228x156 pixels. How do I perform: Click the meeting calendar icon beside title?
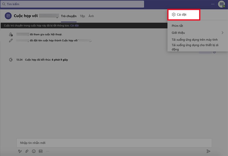click(9, 16)
